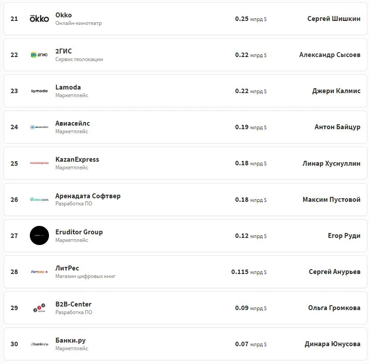The height and width of the screenshot is (364, 370).
Task: Click the B2B-Center logo icon
Action: click(39, 308)
